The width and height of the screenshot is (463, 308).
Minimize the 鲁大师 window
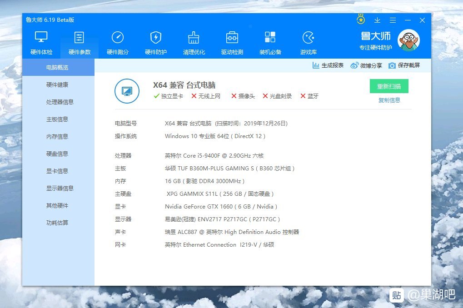pos(408,20)
